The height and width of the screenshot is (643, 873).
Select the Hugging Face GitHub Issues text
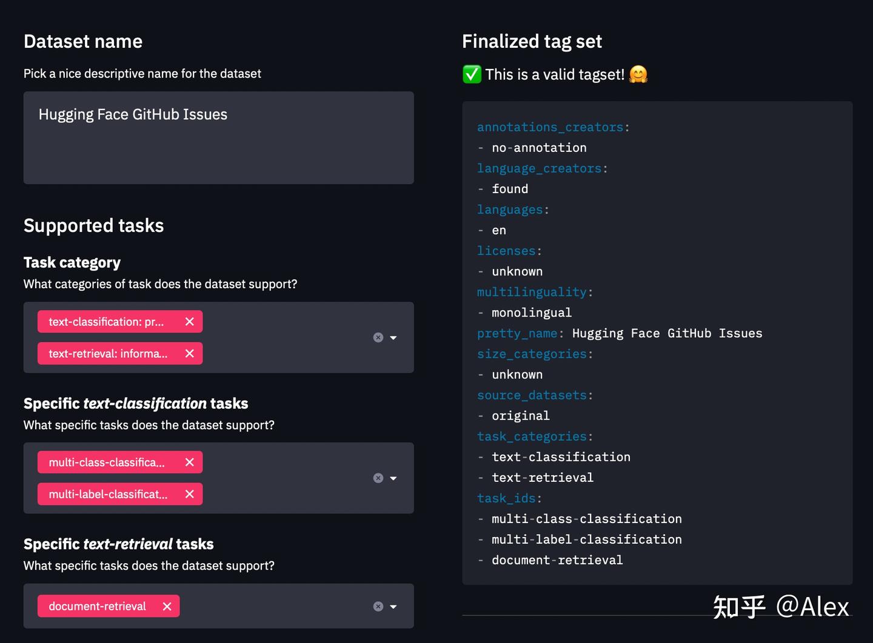coord(133,114)
